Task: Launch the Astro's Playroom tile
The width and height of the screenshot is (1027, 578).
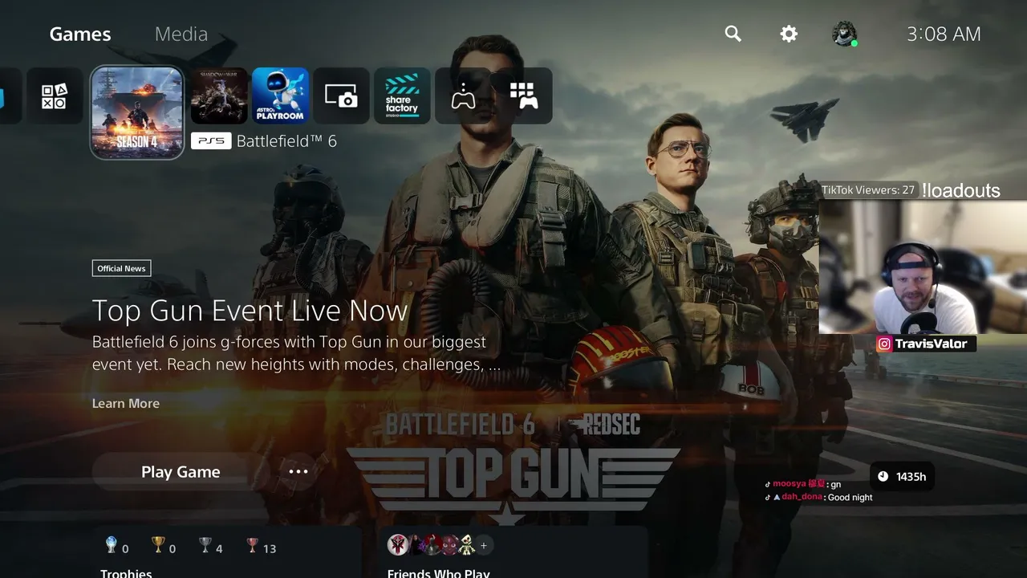Action: (x=280, y=96)
